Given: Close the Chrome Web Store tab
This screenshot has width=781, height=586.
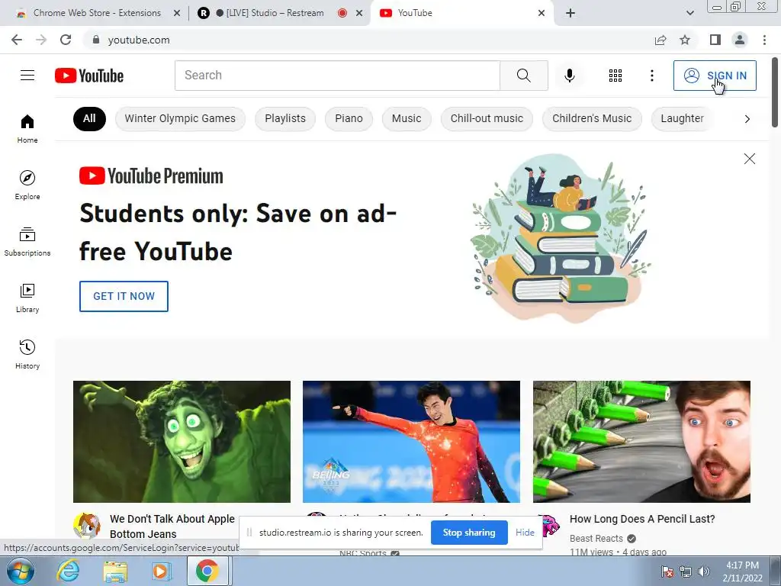Looking at the screenshot, I should click(x=177, y=13).
